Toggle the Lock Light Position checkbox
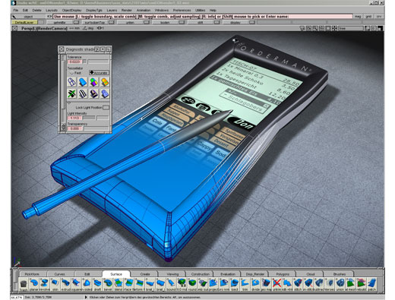The height and width of the screenshot is (300, 395). click(106, 108)
